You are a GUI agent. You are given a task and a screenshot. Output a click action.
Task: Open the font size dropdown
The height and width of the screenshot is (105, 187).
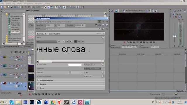tap(64, 41)
